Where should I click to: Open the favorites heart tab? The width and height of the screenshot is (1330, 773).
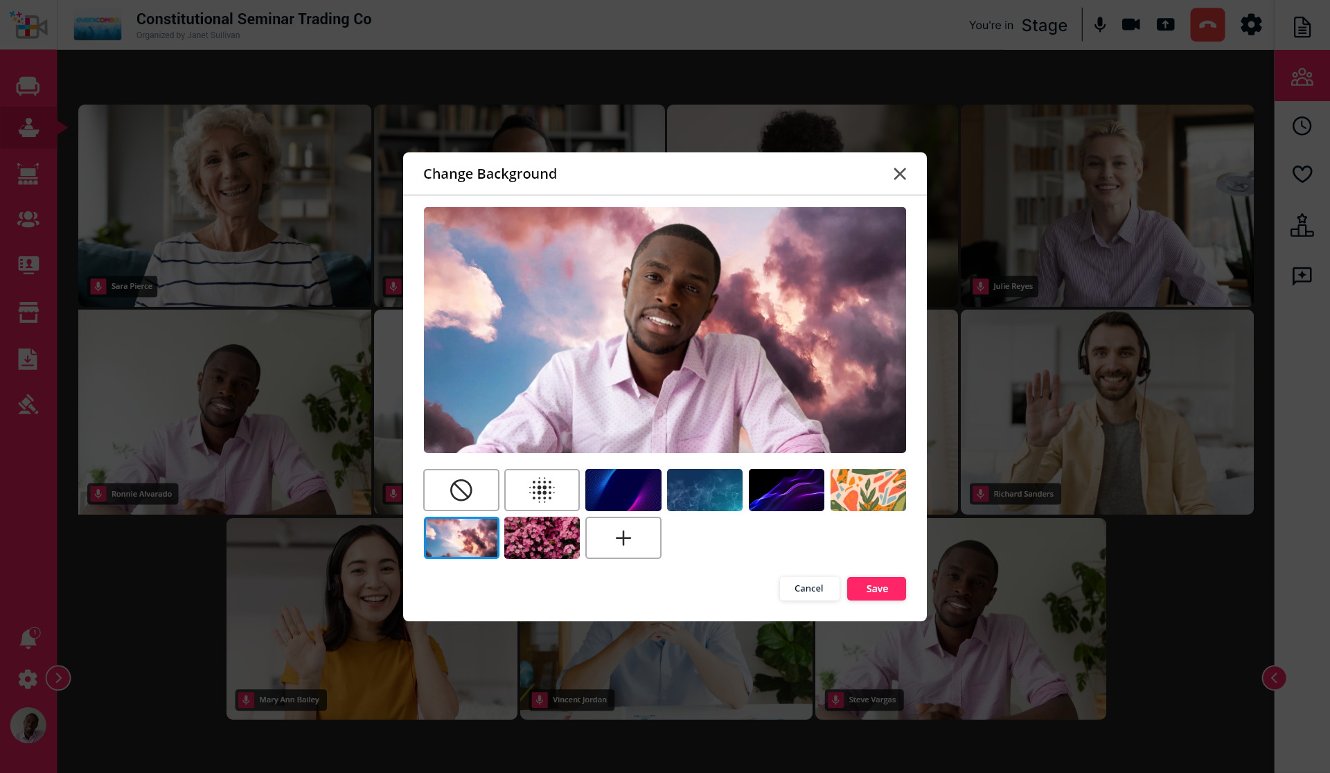click(1302, 174)
